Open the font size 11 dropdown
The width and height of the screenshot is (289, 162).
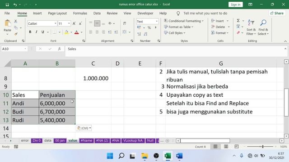click(x=69, y=23)
